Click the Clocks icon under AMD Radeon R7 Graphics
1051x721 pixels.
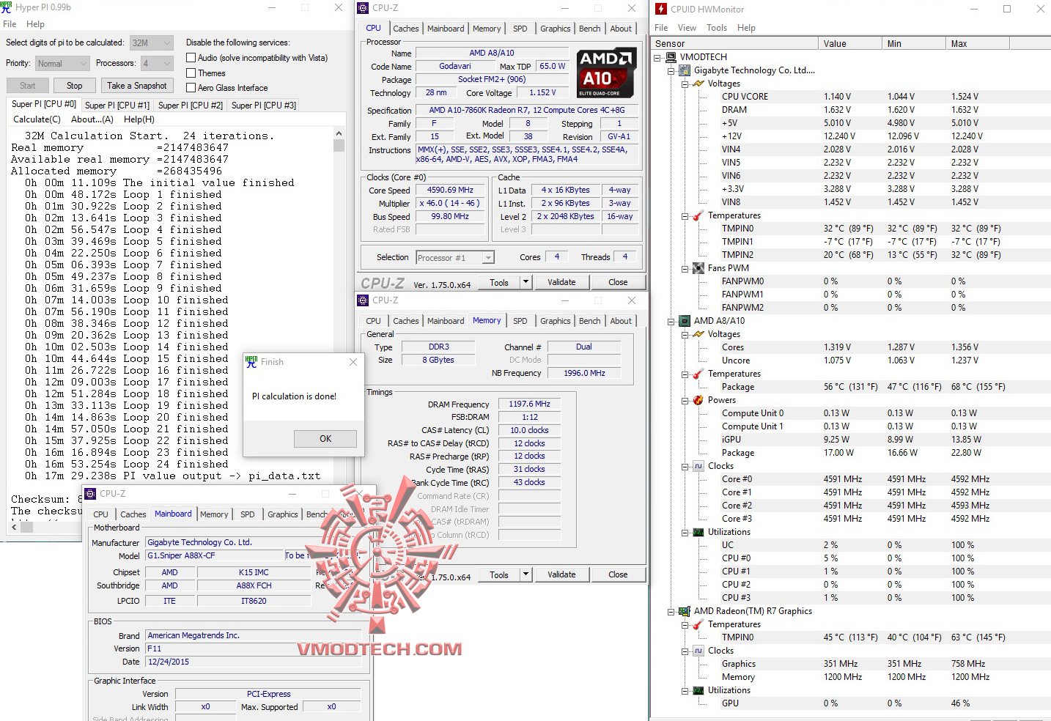pos(698,651)
